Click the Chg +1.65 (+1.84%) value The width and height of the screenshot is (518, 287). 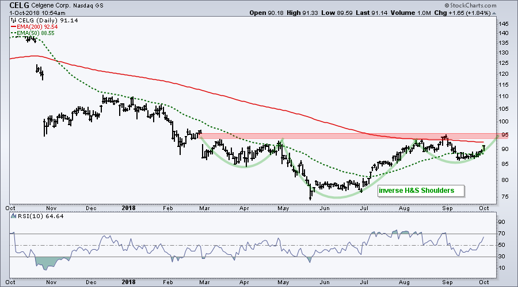[462, 13]
